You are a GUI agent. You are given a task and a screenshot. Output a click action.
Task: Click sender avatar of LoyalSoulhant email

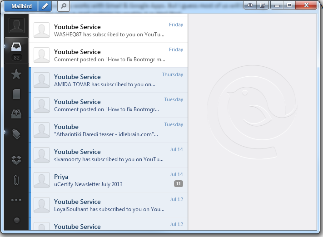(42, 205)
